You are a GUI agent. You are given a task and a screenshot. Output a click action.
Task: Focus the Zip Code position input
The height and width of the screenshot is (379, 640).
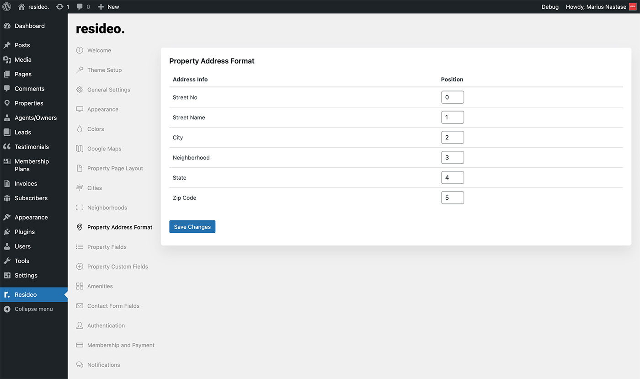452,198
